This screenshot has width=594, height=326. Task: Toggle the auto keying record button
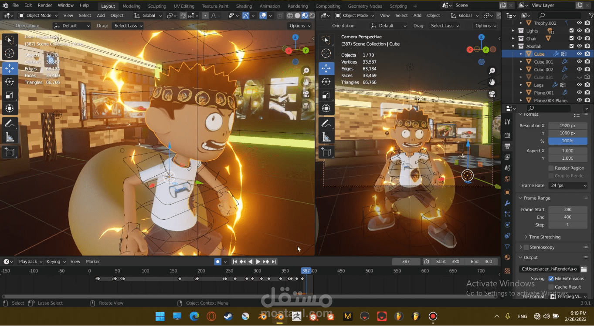217,262
